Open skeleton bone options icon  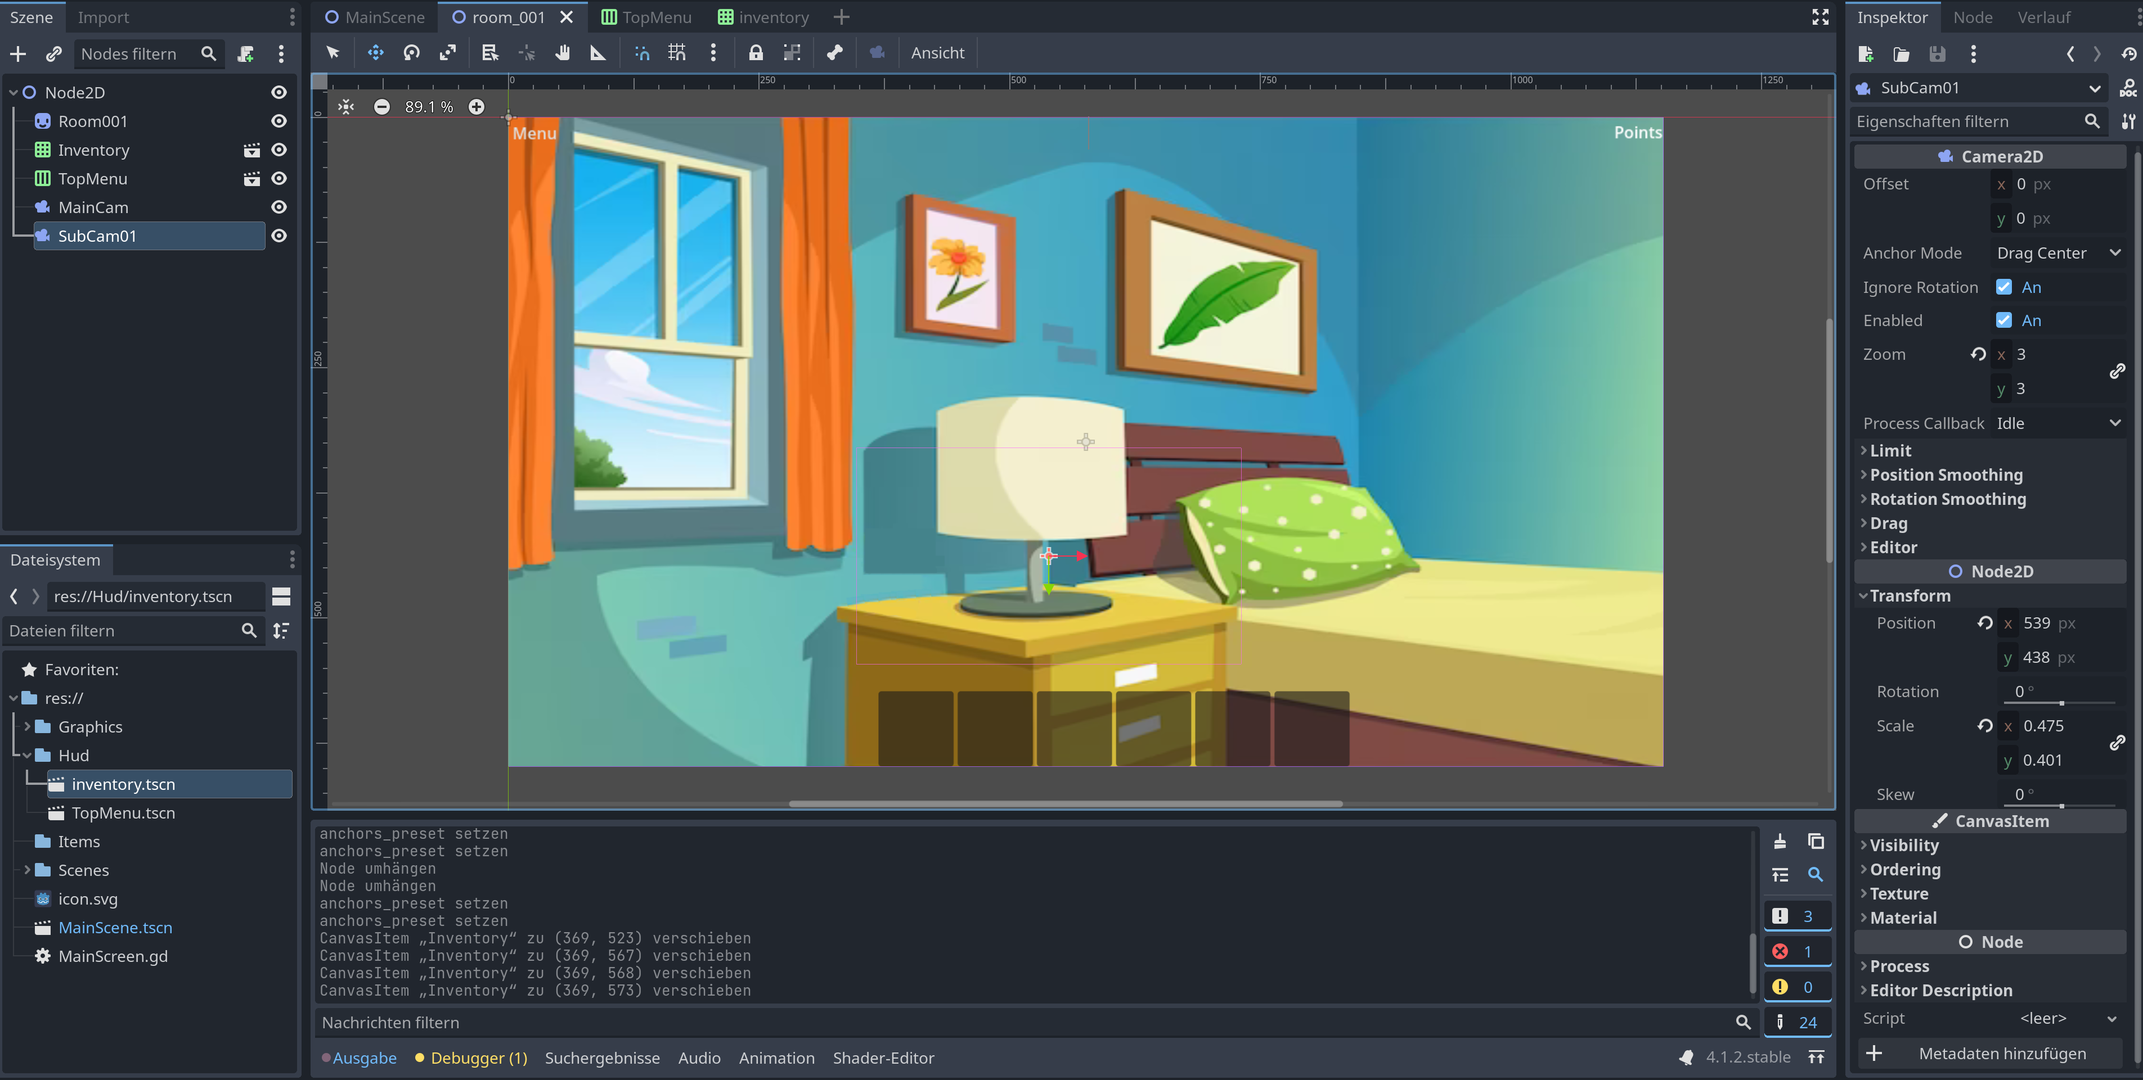click(834, 52)
